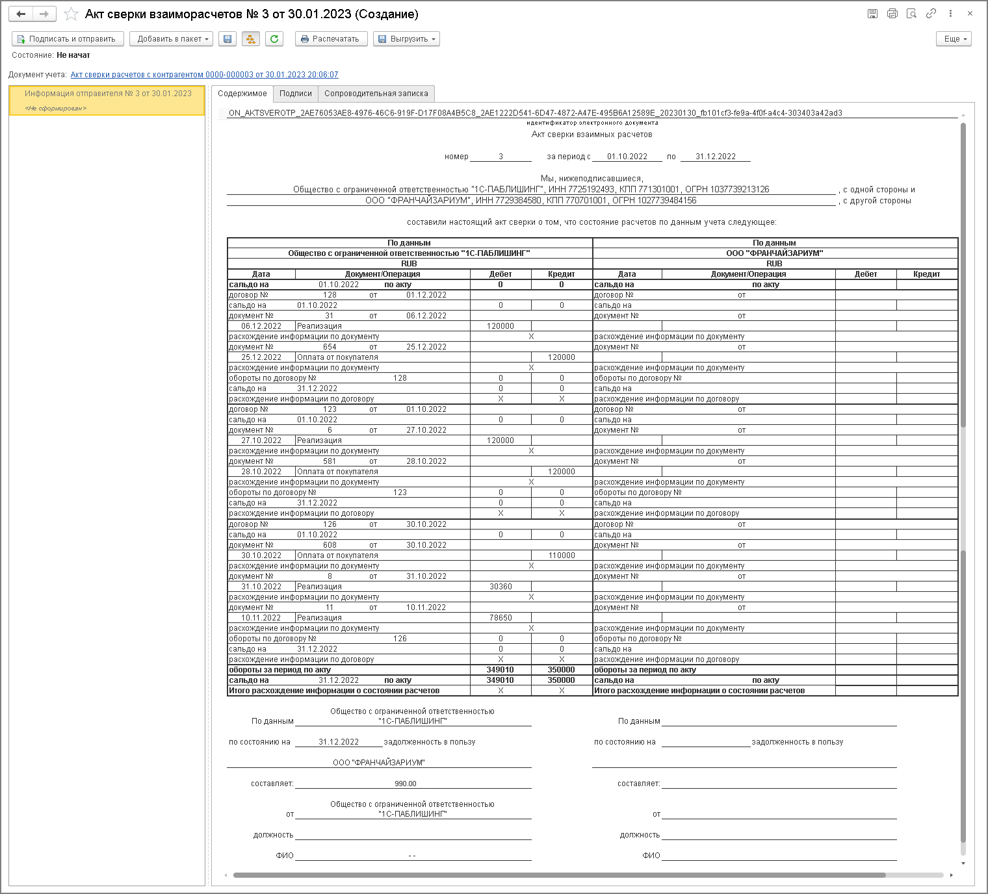The height and width of the screenshot is (894, 988).
Task: Click the forward navigation arrow
Action: [x=44, y=14]
